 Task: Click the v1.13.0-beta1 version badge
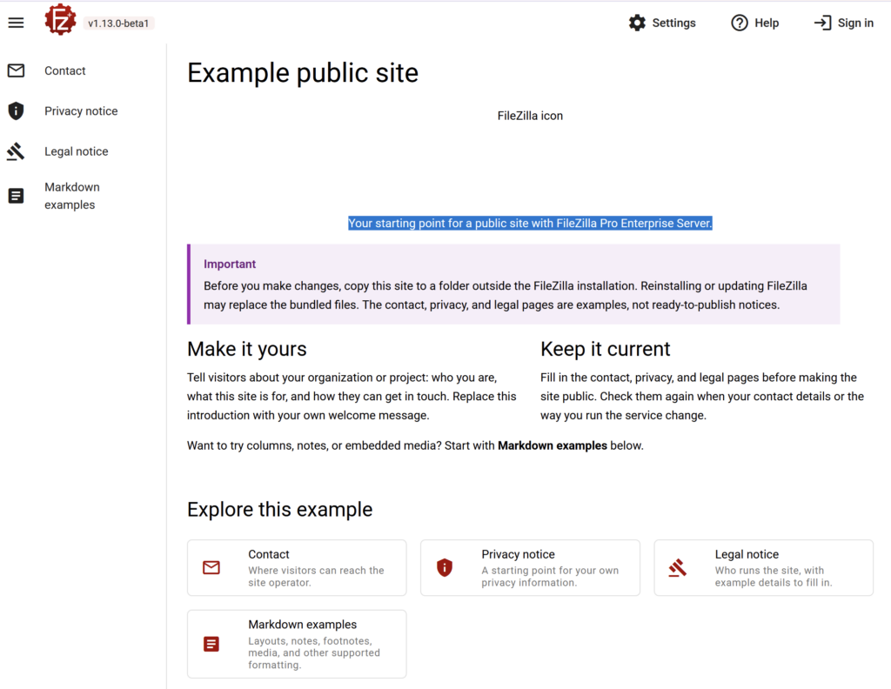click(x=118, y=23)
